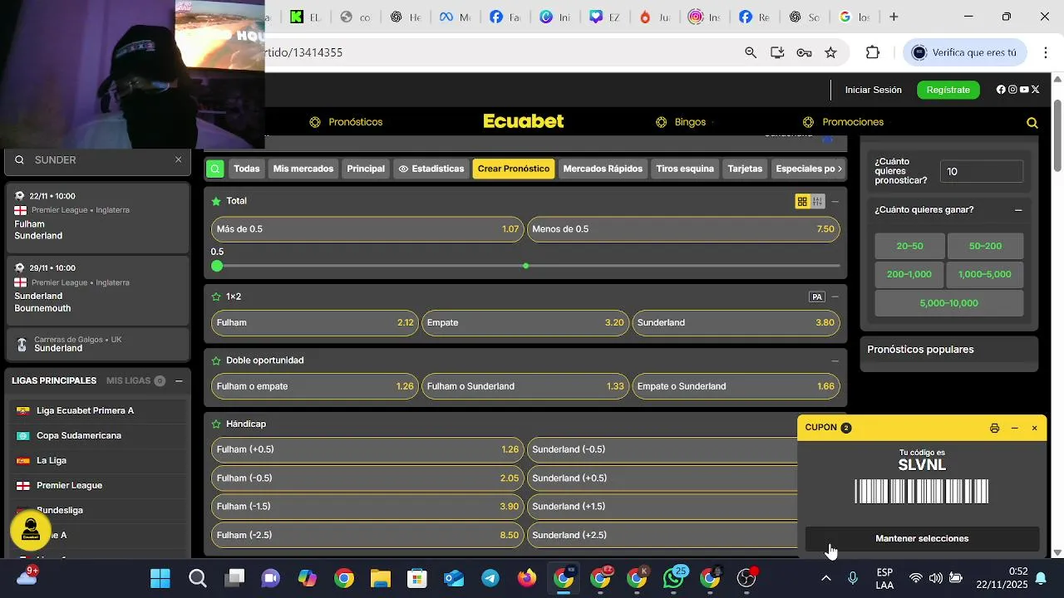
Task: Select the Todas market tab
Action: 247,169
